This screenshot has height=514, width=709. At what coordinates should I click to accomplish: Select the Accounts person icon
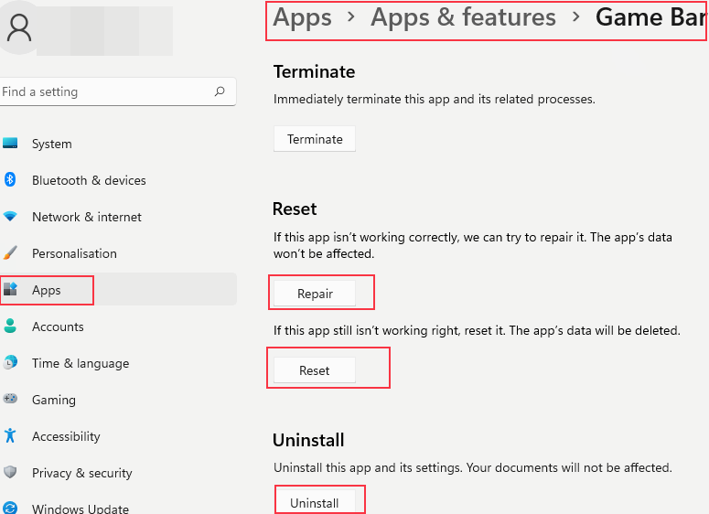10,327
